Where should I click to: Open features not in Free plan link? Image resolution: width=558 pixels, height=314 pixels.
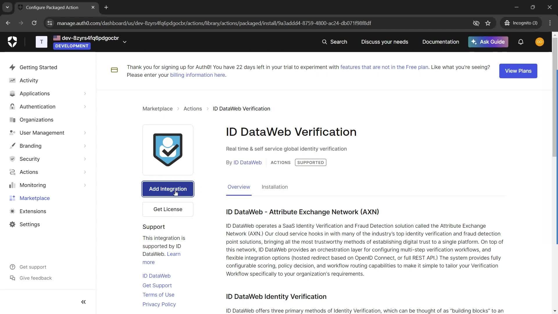point(384,67)
